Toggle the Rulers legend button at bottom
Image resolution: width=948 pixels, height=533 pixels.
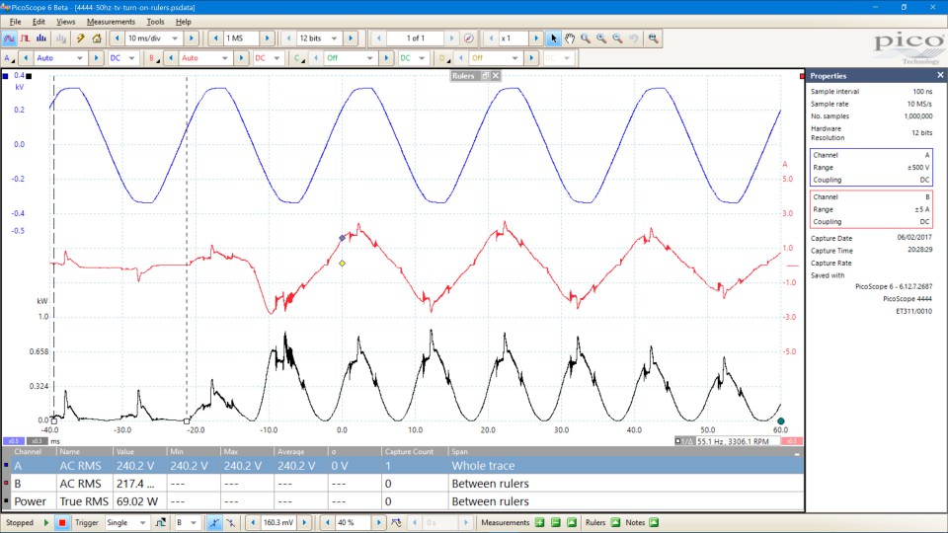[615, 522]
